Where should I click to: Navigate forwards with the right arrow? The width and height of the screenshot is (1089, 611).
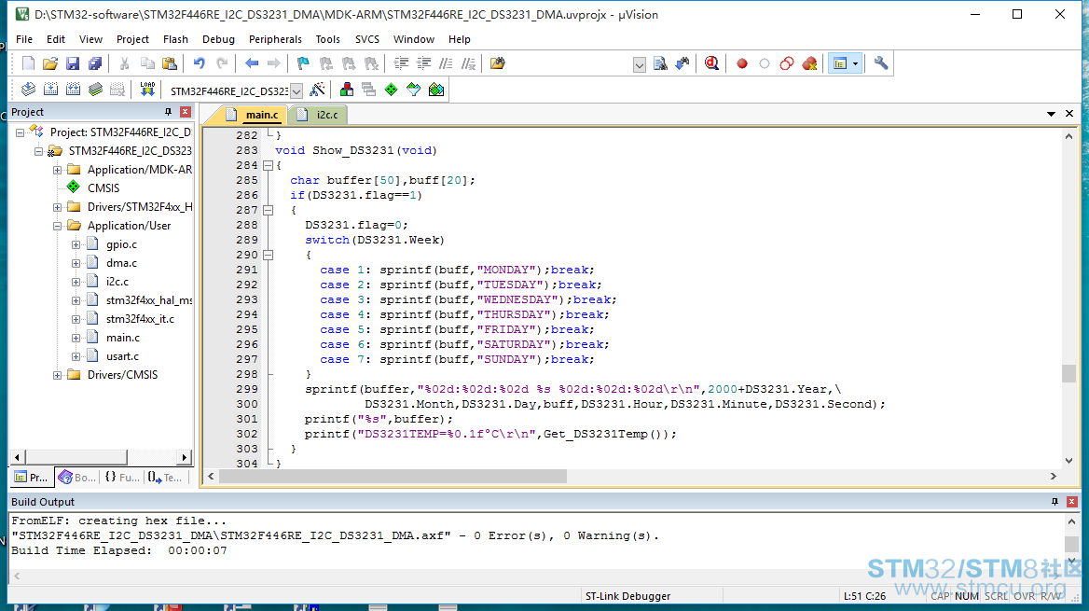[273, 64]
